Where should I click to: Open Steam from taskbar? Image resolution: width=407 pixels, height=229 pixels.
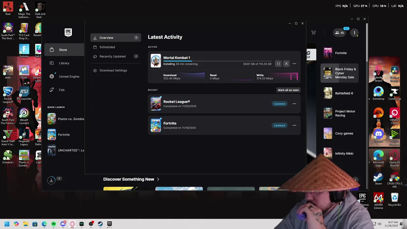click(100, 224)
